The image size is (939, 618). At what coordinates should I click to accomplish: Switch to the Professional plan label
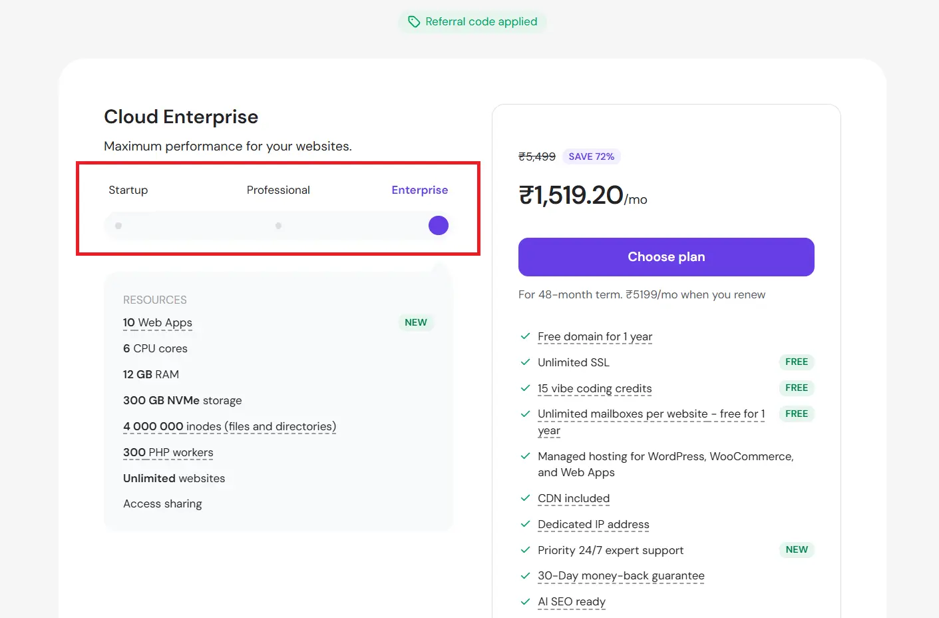[278, 190]
